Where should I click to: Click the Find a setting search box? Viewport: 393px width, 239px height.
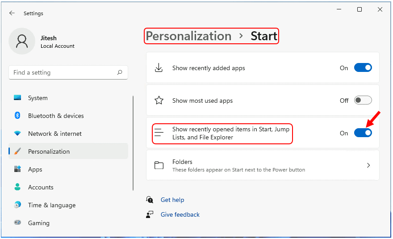tap(68, 72)
